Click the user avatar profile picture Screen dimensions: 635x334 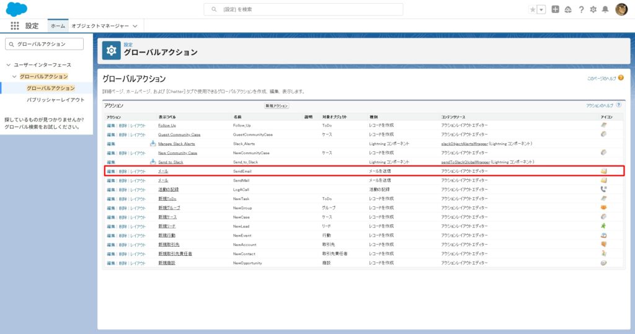(x=621, y=9)
